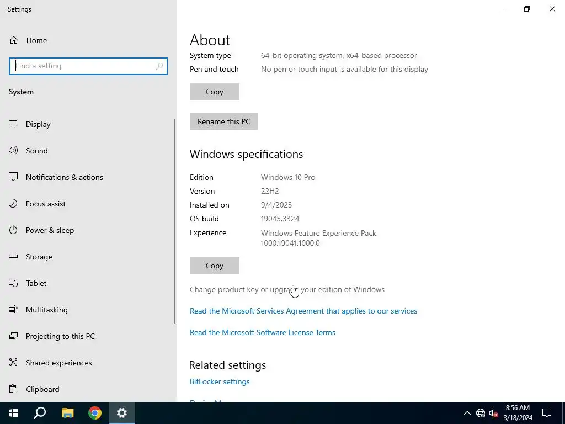Click the Windows 10 Pro edition value
565x424 pixels.
point(288,177)
